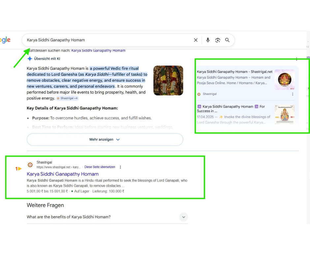Click Ganesha thumbnail in Shastrigal.net card
This screenshot has width=310, height=255.
point(285,79)
